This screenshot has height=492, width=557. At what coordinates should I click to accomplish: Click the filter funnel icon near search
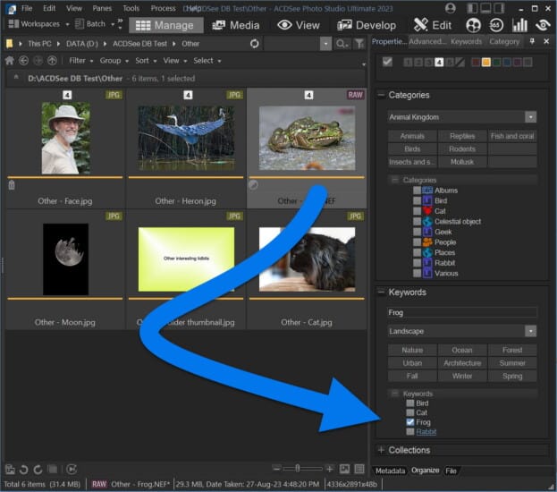(x=359, y=43)
